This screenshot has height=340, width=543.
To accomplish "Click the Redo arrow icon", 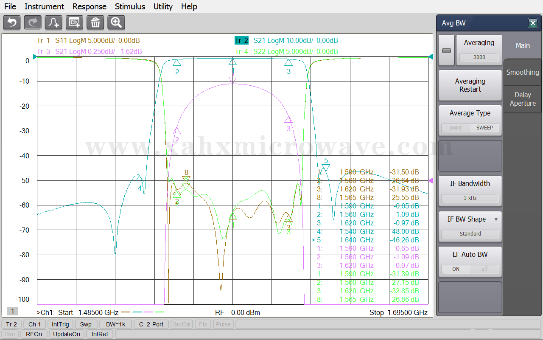I will click(33, 22).
